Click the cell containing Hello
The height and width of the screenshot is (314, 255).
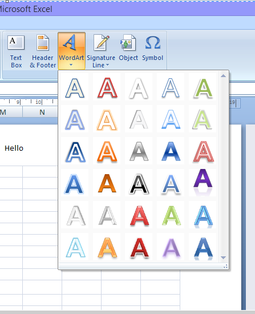point(14,148)
